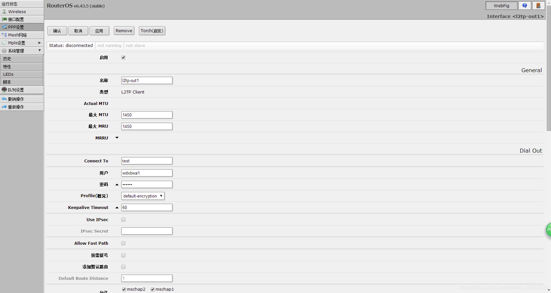Collapse the 密码 field arrow
This screenshot has height=293, width=551.
[x=117, y=185]
